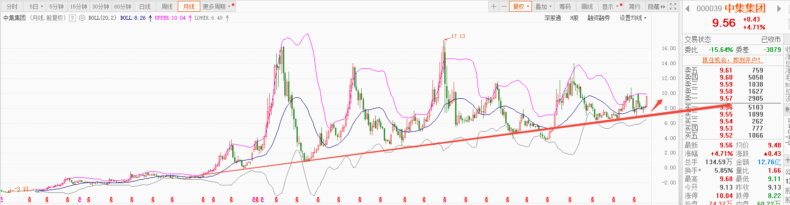
Task: Click the LOWER:6.49 value readout
Action: pyautogui.click(x=209, y=18)
